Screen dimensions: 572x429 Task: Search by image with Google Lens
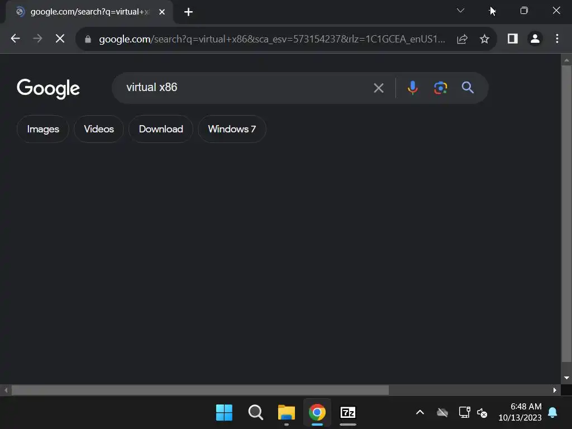[x=441, y=88]
